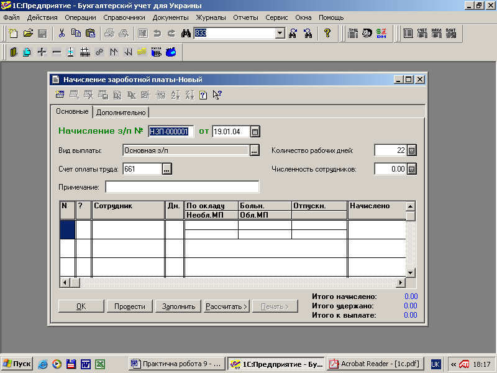Click the НАКЛ waybill icon
This screenshot has width=497, height=373.
click(437, 33)
